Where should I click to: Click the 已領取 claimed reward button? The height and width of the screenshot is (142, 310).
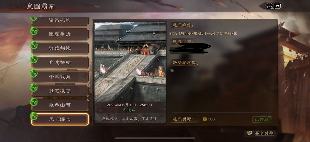coord(262,119)
